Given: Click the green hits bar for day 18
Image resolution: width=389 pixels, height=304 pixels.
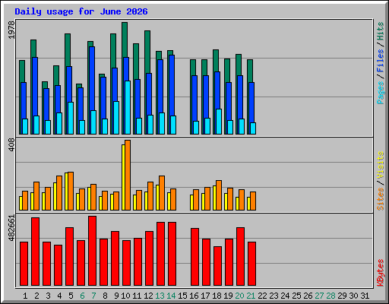Looking at the screenshot, I should [x=216, y=60].
